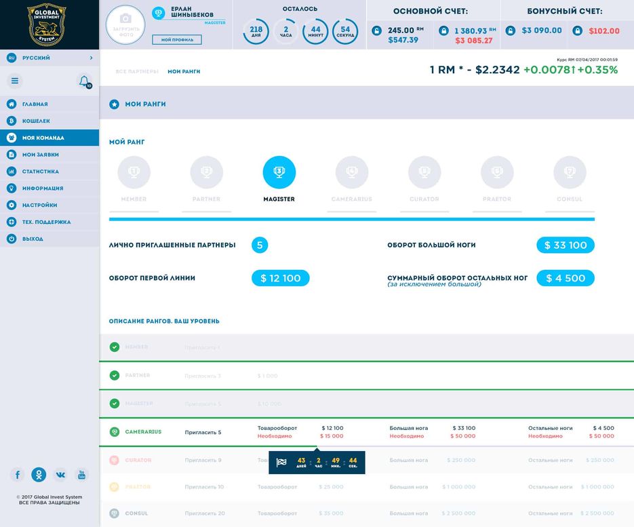This screenshot has width=634, height=527.
Task: Click the trophy badge beside the user name
Action: coord(158,13)
